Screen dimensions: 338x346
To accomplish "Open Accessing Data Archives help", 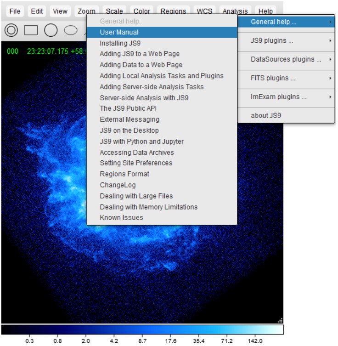I will tap(162, 153).
